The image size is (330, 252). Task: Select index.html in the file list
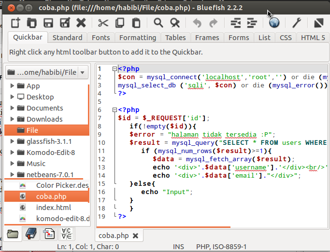coord(46,208)
